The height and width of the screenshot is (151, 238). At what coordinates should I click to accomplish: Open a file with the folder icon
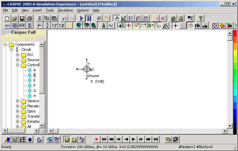tap(15, 18)
